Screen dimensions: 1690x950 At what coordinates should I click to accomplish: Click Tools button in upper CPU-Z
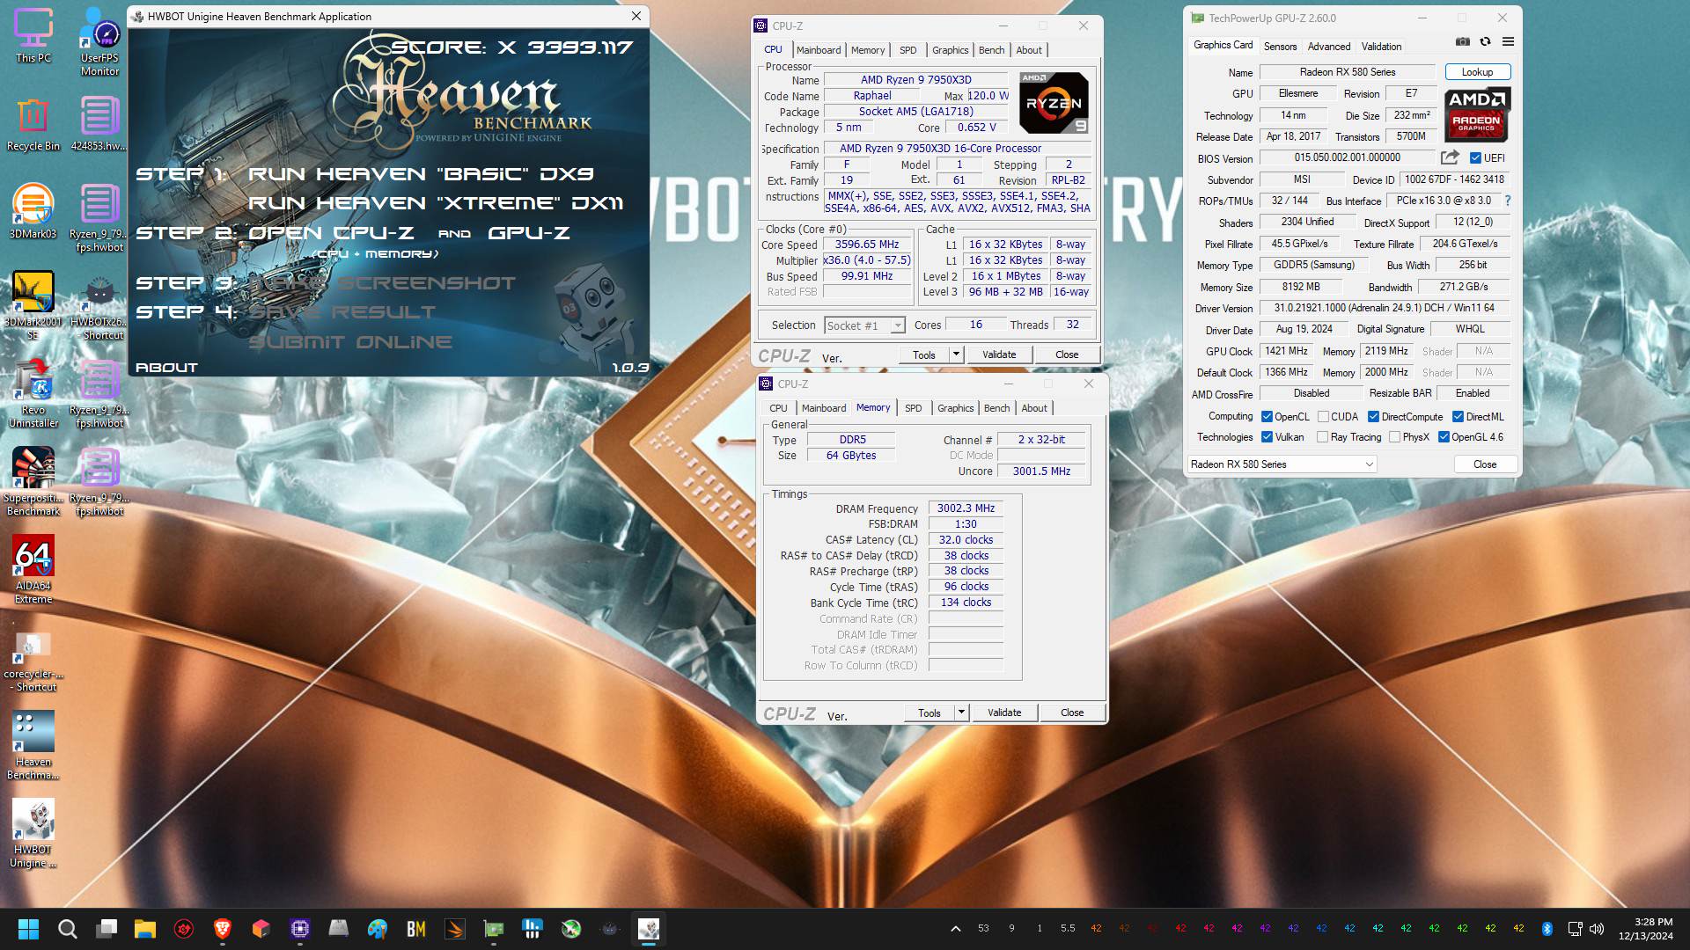coord(924,354)
